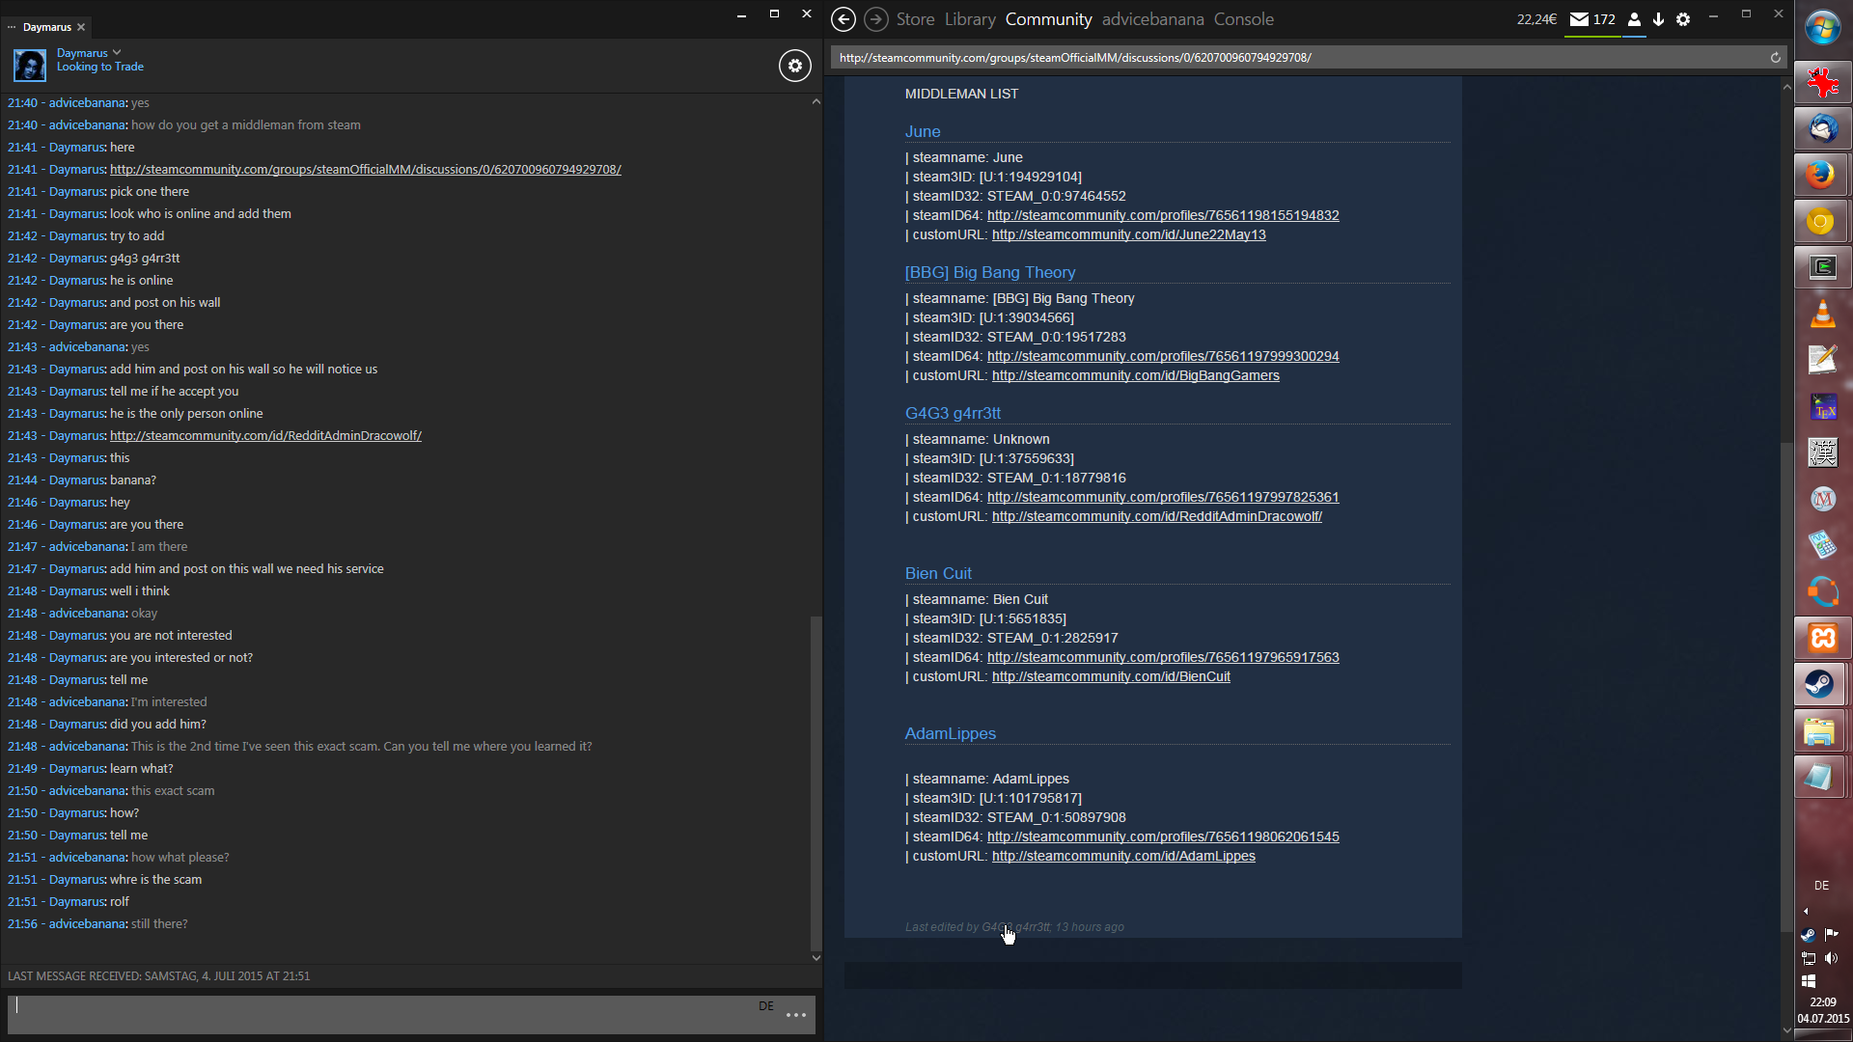
Task: Open the Community menu
Action: [1048, 19]
